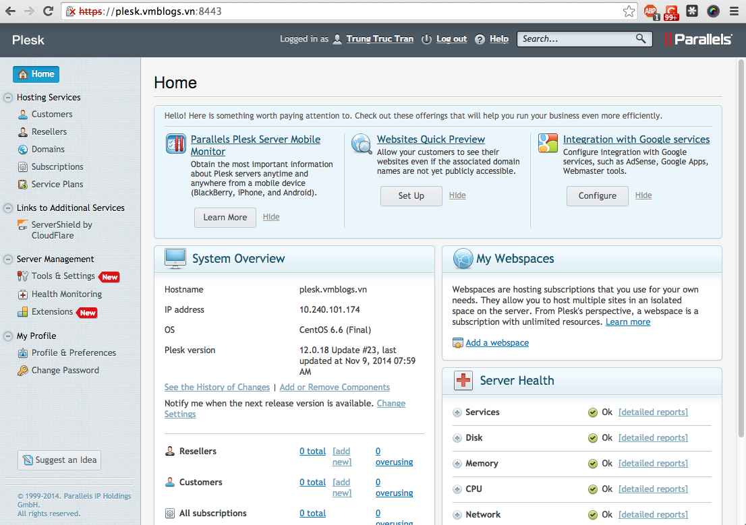This screenshot has height=525, width=746.
Task: Open Tools & Settings from sidebar
Action: [63, 276]
